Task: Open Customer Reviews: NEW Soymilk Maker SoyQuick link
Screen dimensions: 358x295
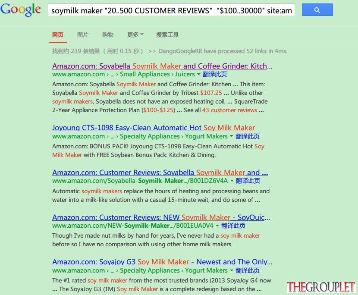Action: 161,217
